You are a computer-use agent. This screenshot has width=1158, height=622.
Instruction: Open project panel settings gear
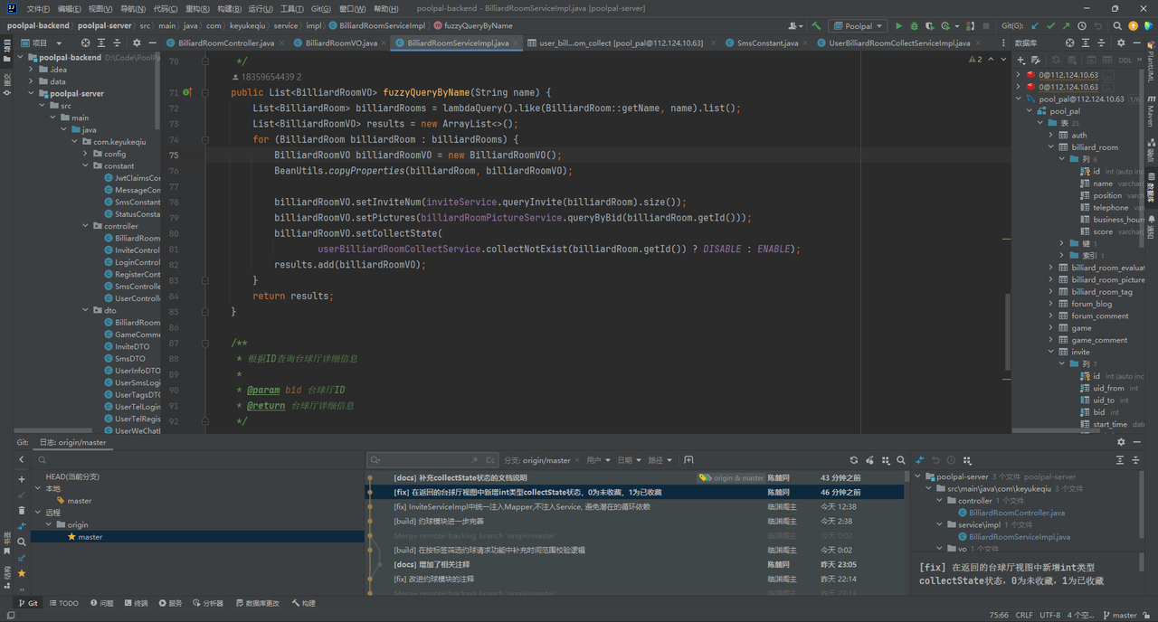[138, 42]
